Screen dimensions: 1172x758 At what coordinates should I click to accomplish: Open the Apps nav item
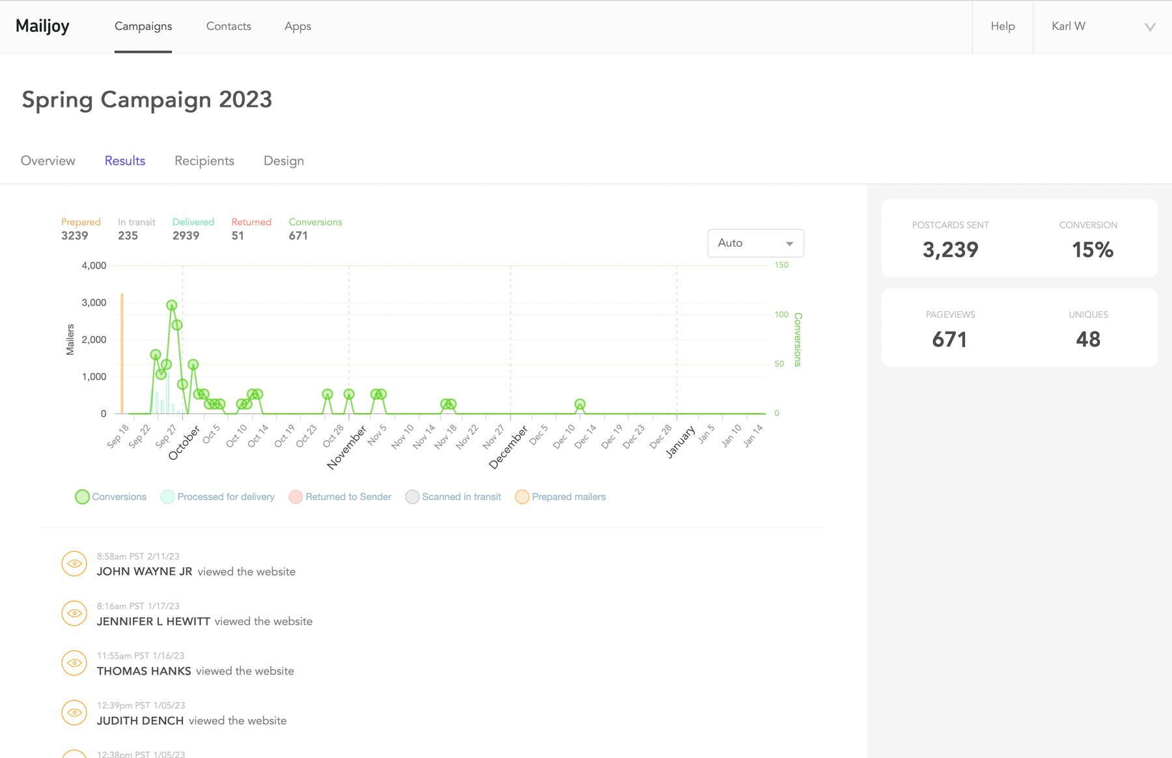pos(298,26)
